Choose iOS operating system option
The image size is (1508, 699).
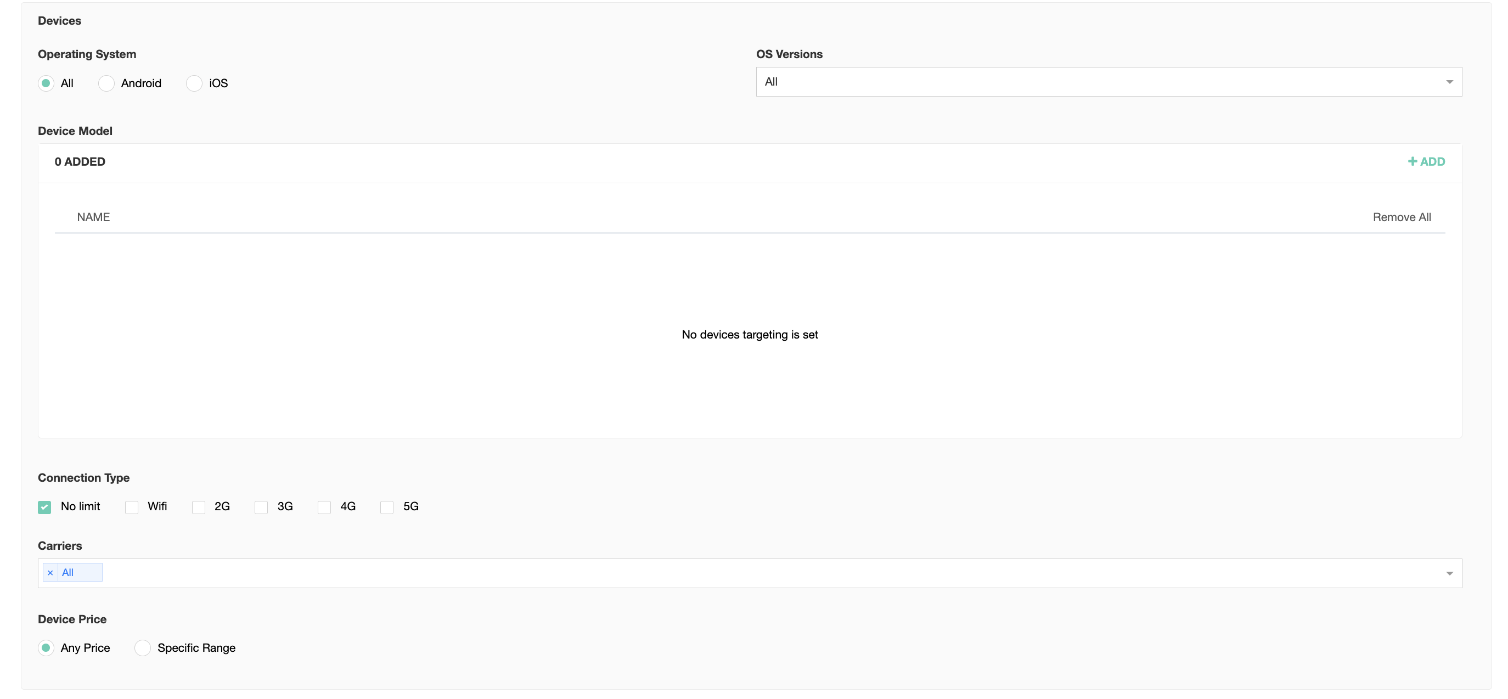coord(194,83)
